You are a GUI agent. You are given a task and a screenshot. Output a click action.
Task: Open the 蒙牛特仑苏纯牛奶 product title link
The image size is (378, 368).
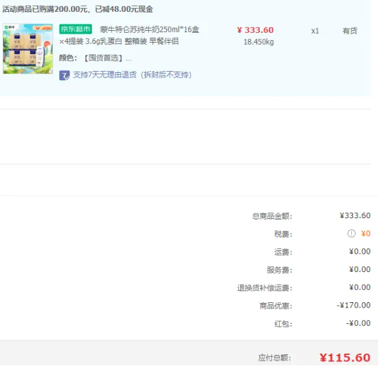click(129, 35)
